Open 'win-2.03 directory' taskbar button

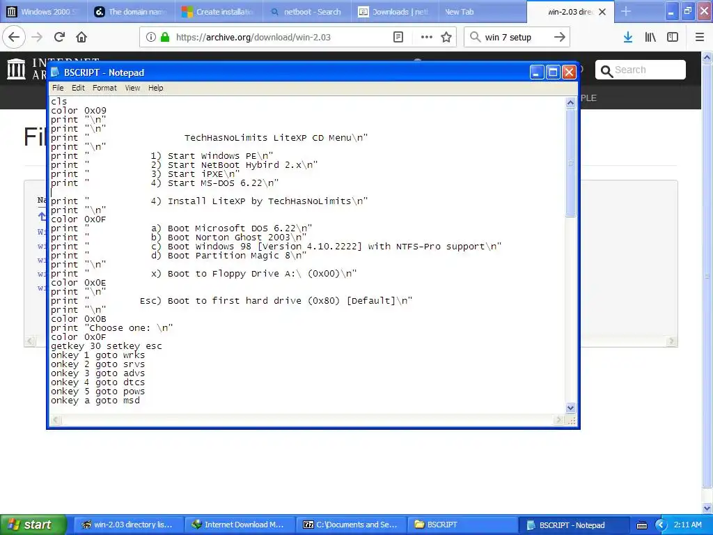(128, 525)
